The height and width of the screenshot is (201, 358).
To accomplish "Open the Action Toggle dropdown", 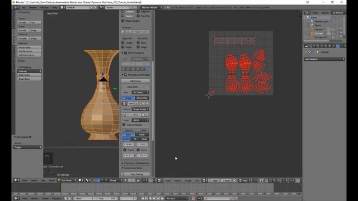I will tap(27, 147).
